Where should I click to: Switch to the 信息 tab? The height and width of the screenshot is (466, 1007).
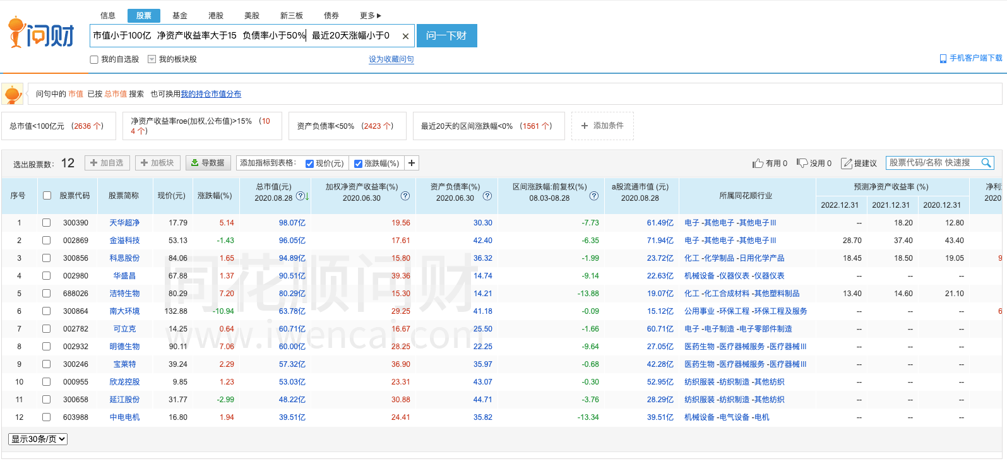coord(108,16)
